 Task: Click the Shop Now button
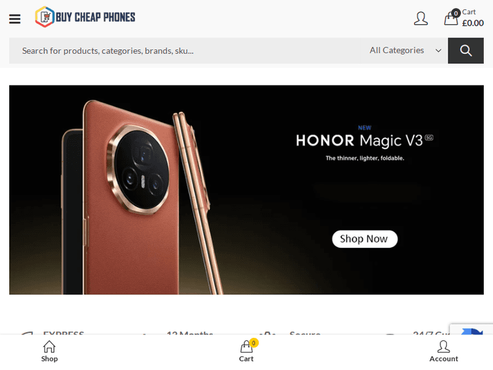click(x=365, y=239)
